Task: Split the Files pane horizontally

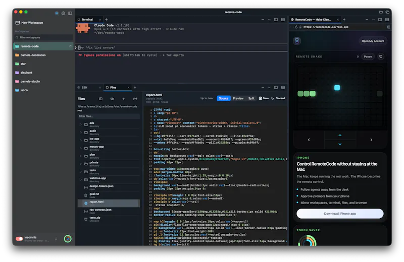Action: pos(283,88)
